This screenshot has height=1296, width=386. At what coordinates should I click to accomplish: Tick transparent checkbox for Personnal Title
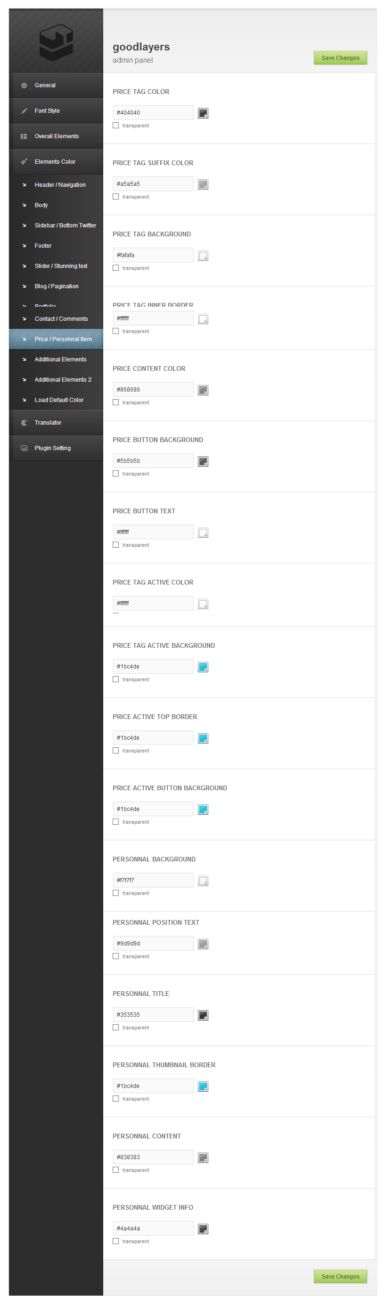click(115, 1028)
